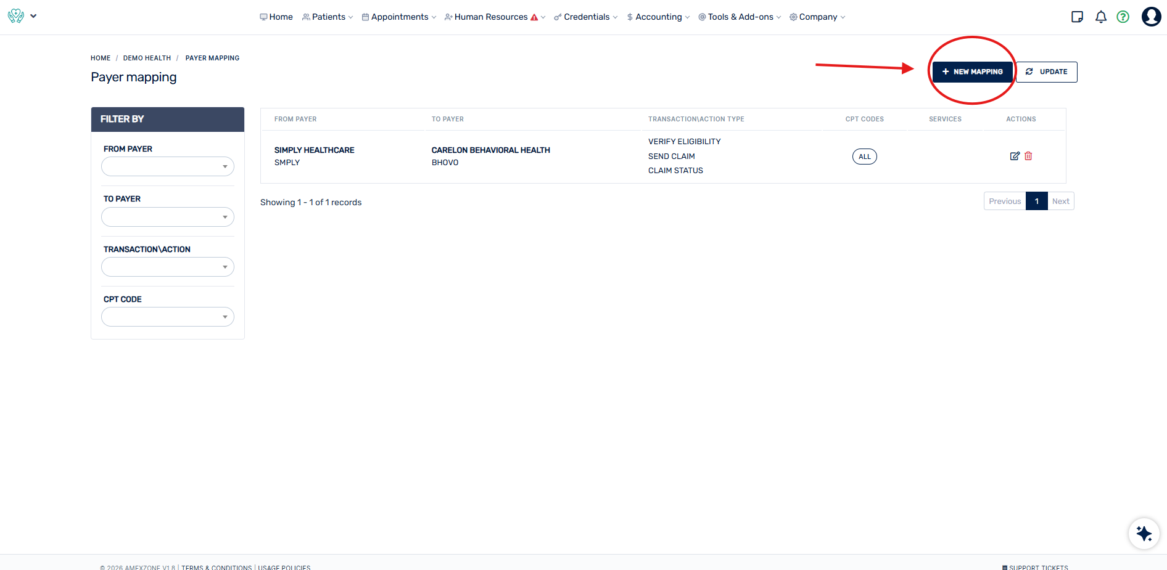The image size is (1167, 570).
Task: Open the Transaction\Action filter dropdown
Action: tap(168, 267)
